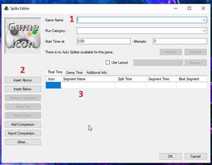Click the LiveSplit logo in title bar
212x165 pixels.
pyautogui.click(x=6, y=8)
